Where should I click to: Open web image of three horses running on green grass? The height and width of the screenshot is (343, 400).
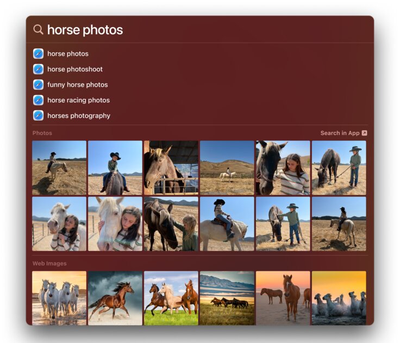coord(171,298)
